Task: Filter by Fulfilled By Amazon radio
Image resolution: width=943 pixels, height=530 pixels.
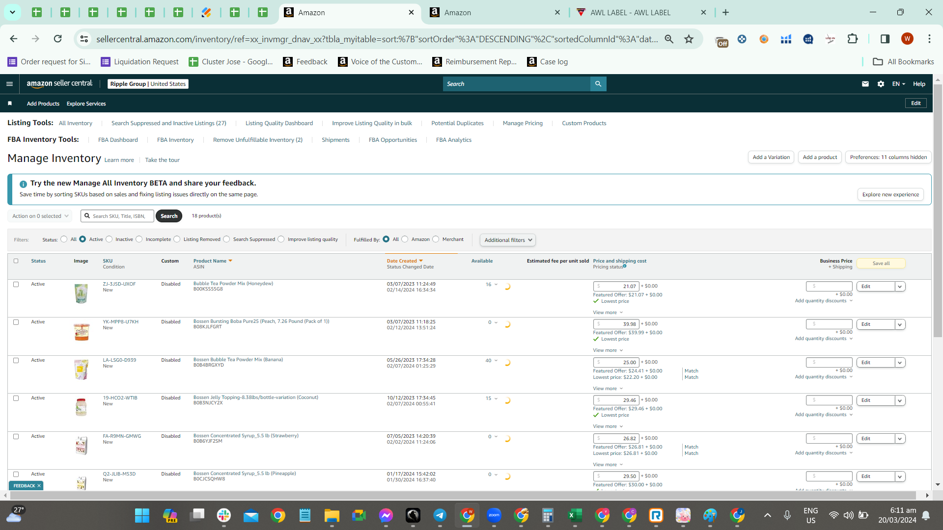Action: tap(405, 239)
